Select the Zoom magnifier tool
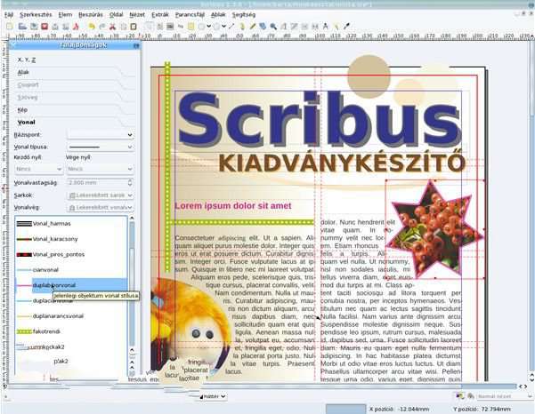The width and height of the screenshot is (535, 414). tap(273, 27)
